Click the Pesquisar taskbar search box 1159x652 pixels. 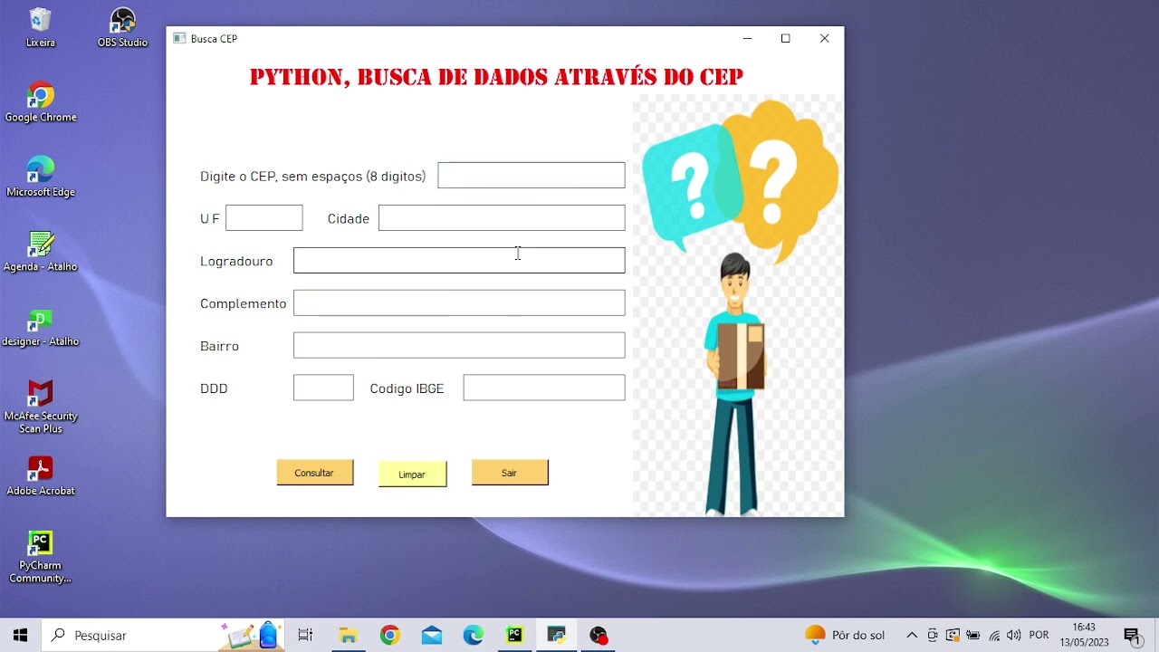point(164,635)
